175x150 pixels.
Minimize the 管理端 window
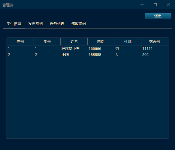tap(142, 5)
